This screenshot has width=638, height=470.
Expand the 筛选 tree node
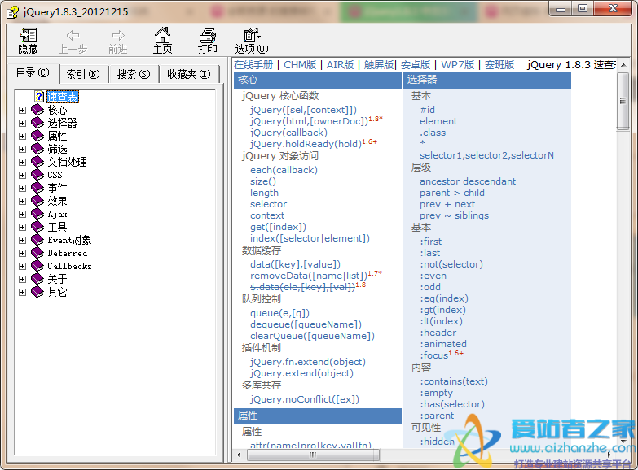(22, 149)
